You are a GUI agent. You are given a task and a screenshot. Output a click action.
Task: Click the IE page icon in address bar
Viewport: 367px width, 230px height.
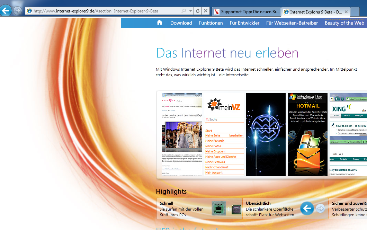(29, 11)
